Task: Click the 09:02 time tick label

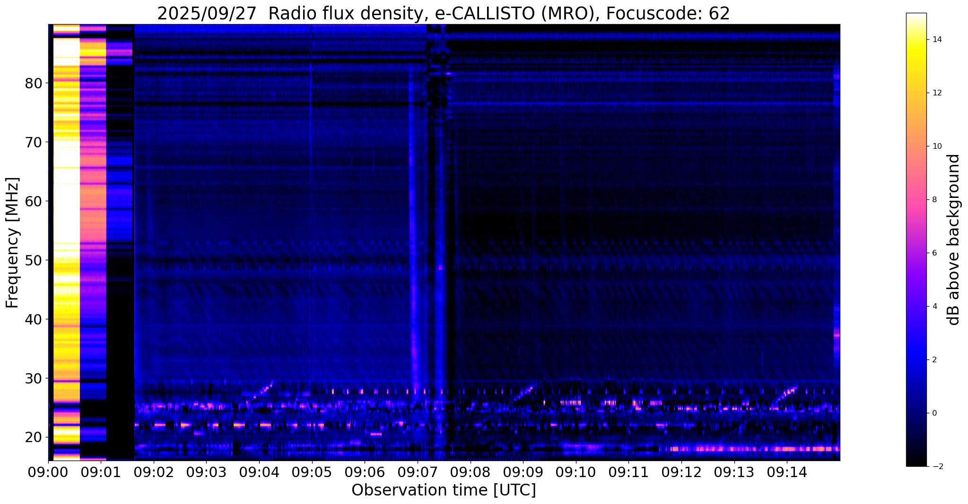Action: point(154,473)
